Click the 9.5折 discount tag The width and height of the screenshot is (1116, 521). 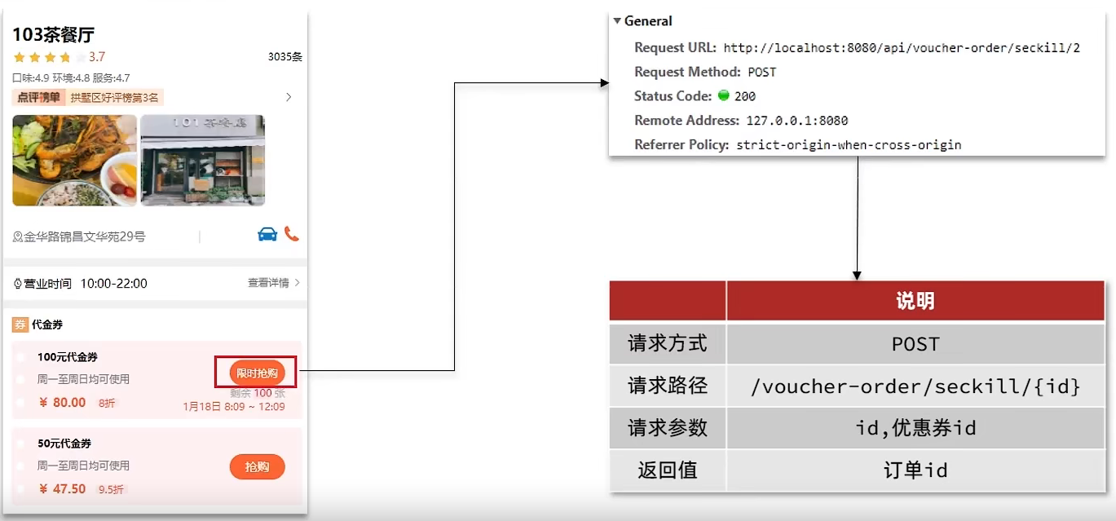(x=112, y=490)
